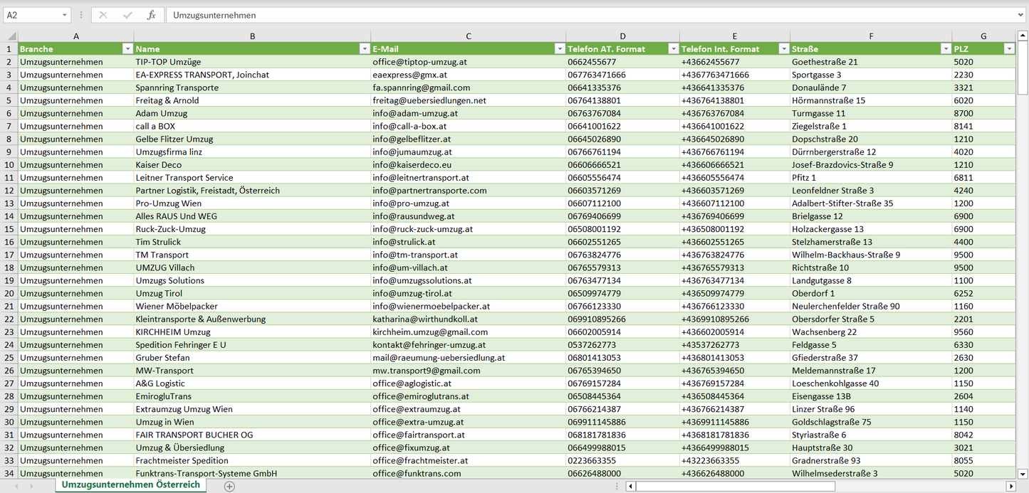This screenshot has height=493, width=1029.
Task: Click the vertical scrollbar up arrow
Action: pos(1023,36)
